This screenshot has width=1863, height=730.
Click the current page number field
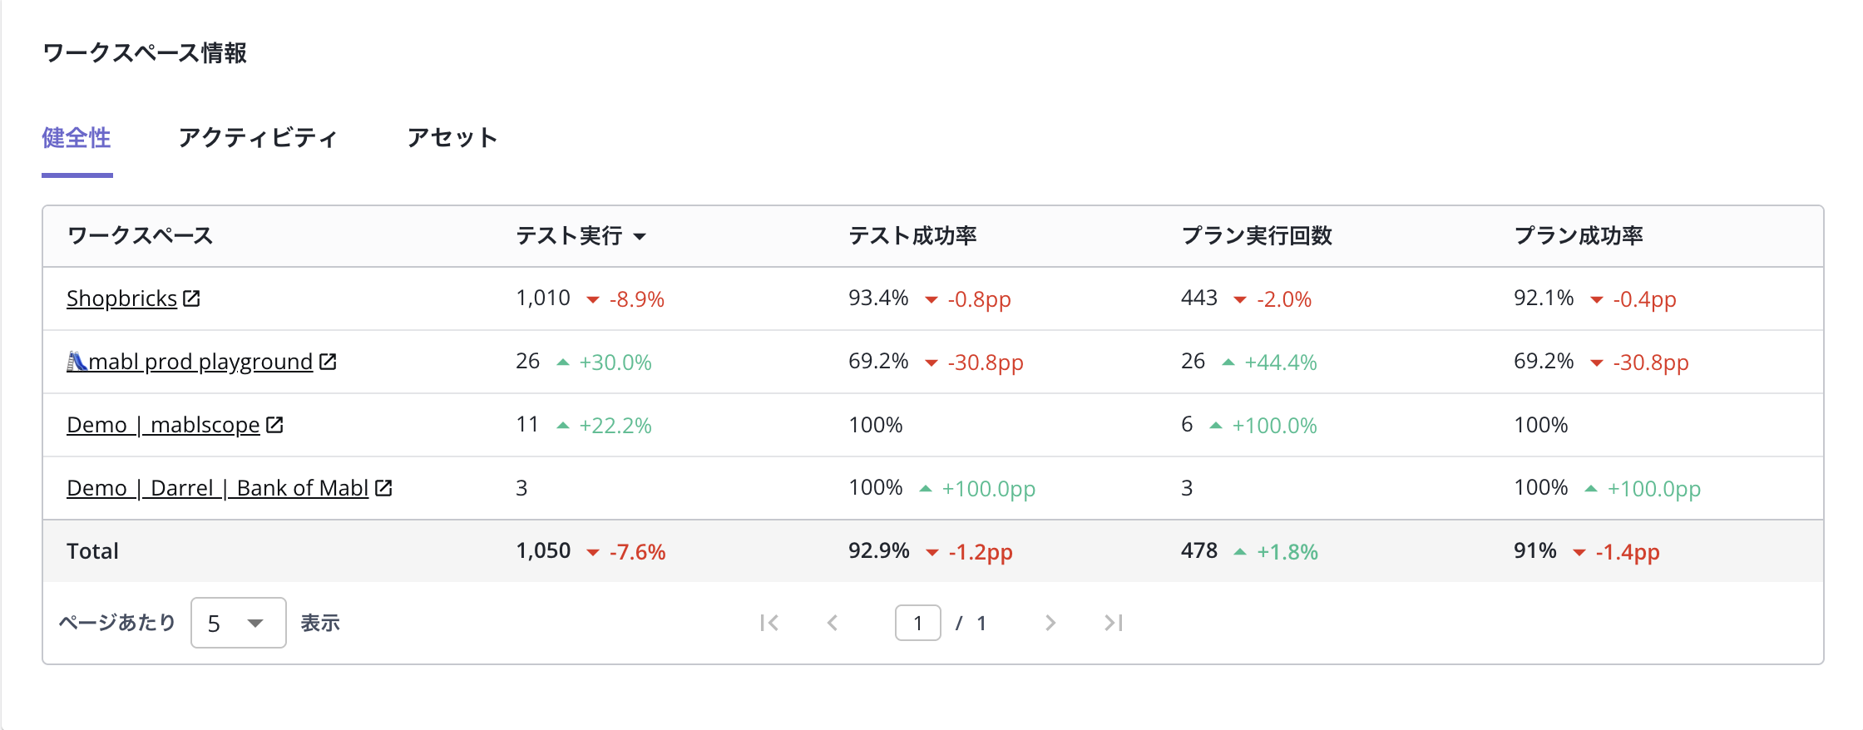tap(918, 623)
